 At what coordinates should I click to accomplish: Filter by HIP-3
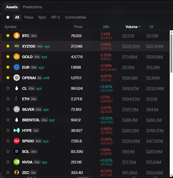coord(55,17)
